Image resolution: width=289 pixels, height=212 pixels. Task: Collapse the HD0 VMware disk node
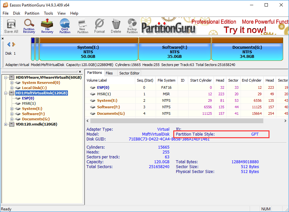[6, 78]
